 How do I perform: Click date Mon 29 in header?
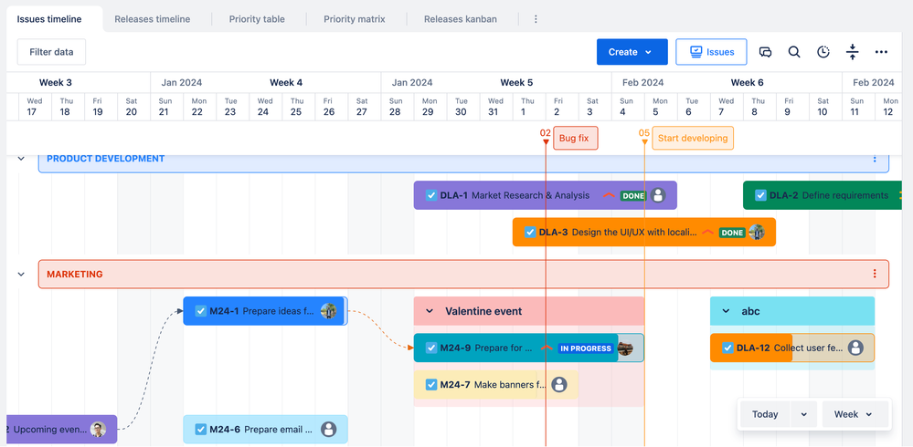coord(430,107)
